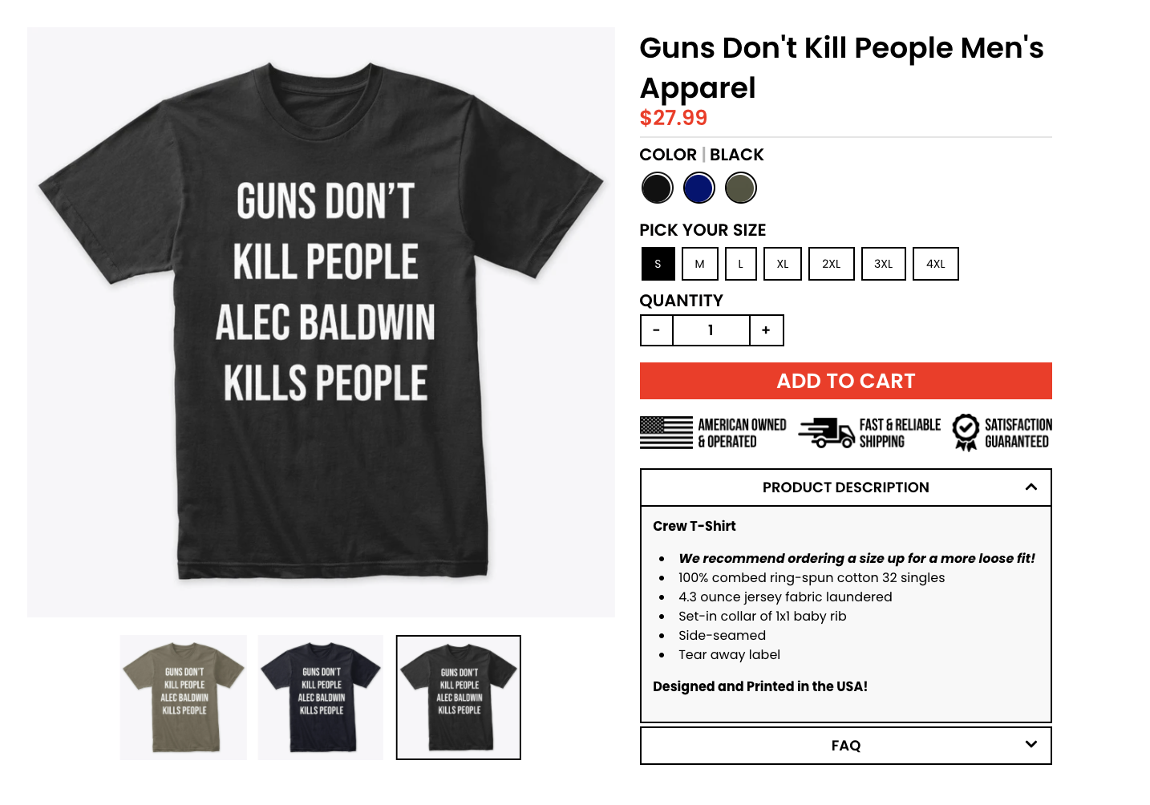The width and height of the screenshot is (1150, 805).
Task: Pick the olive green color swatch
Action: (740, 188)
